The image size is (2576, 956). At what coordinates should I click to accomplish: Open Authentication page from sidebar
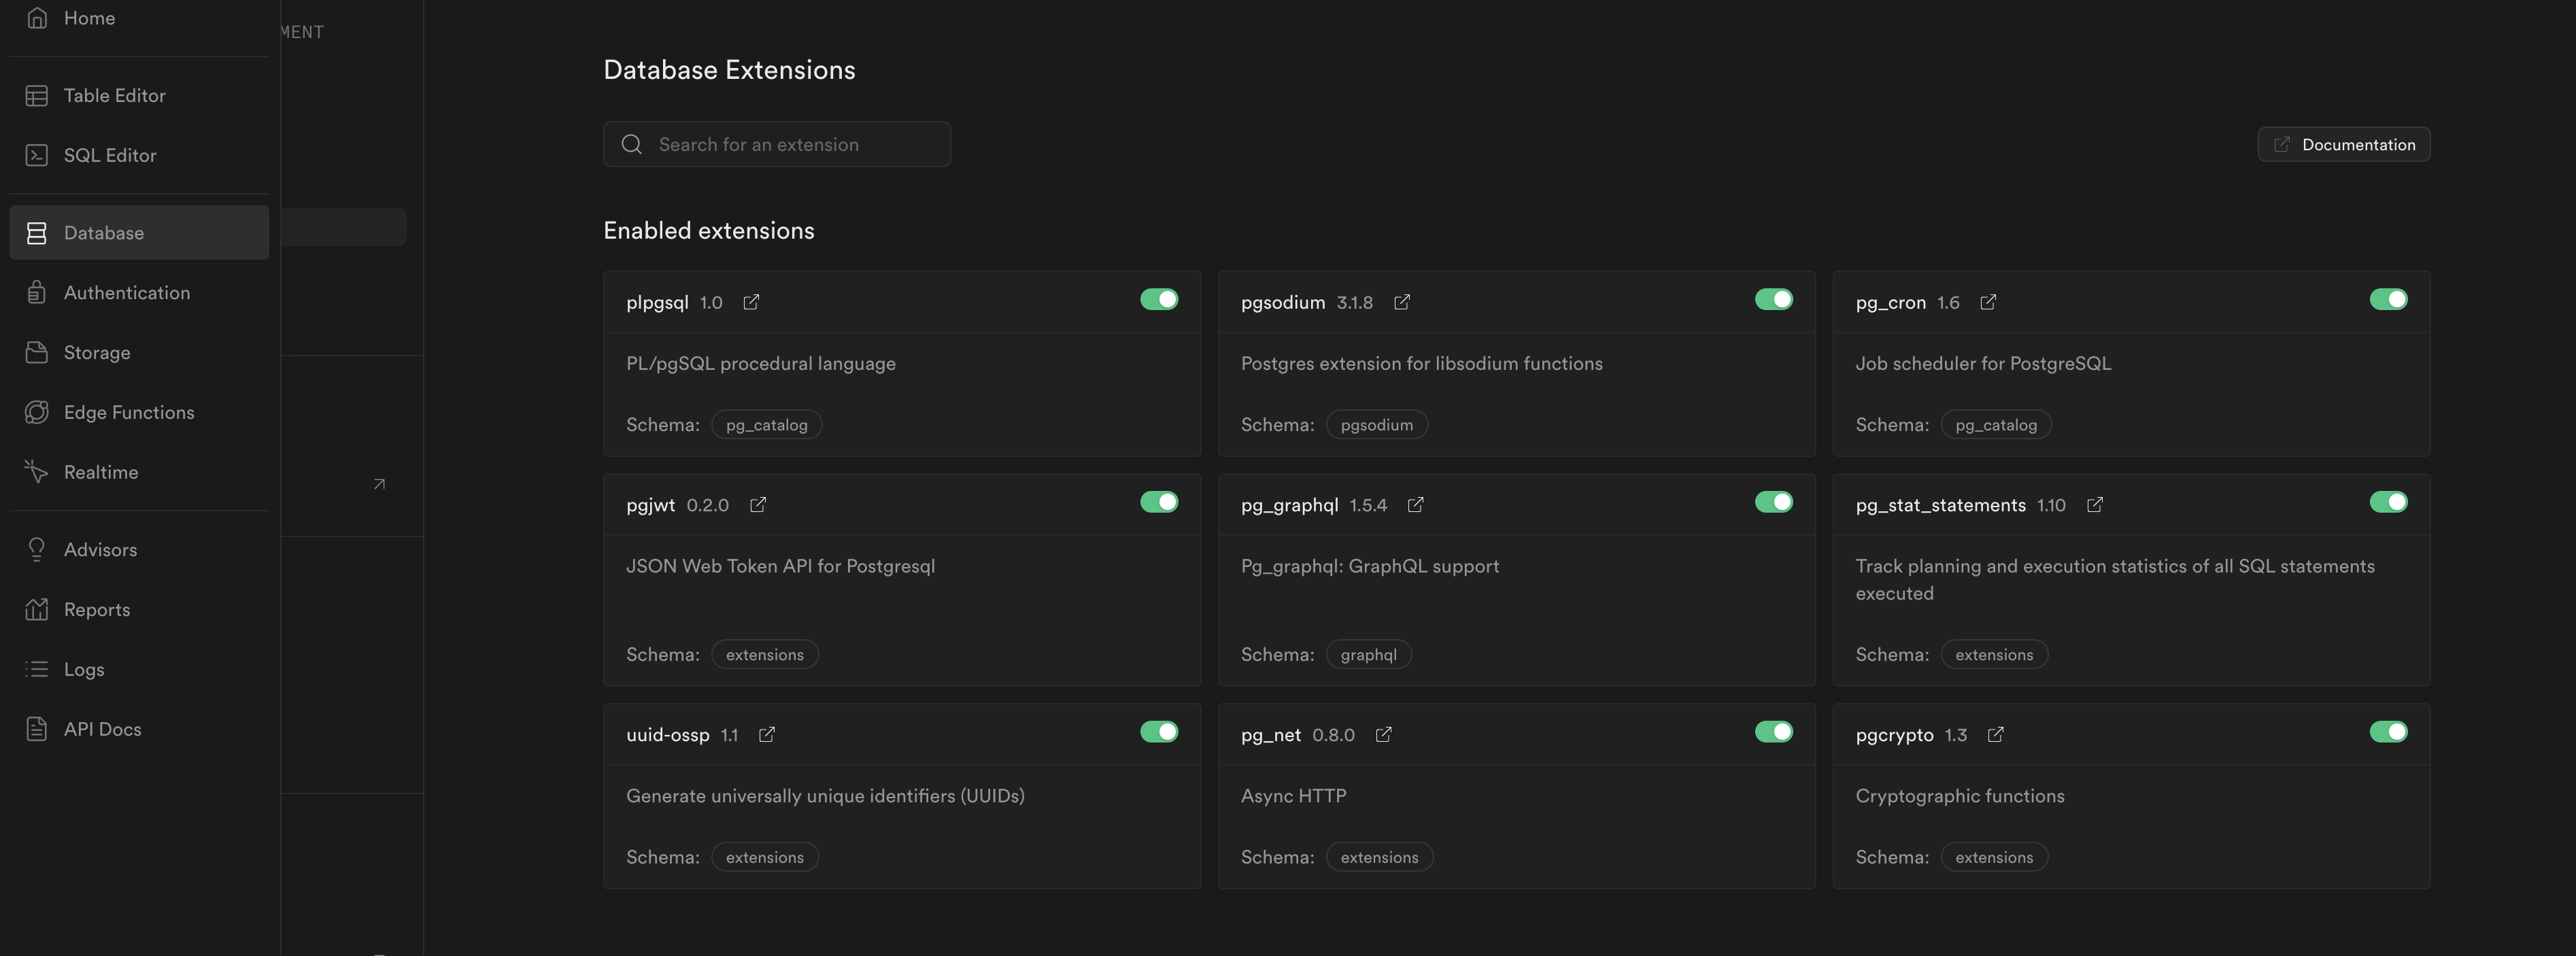126,293
